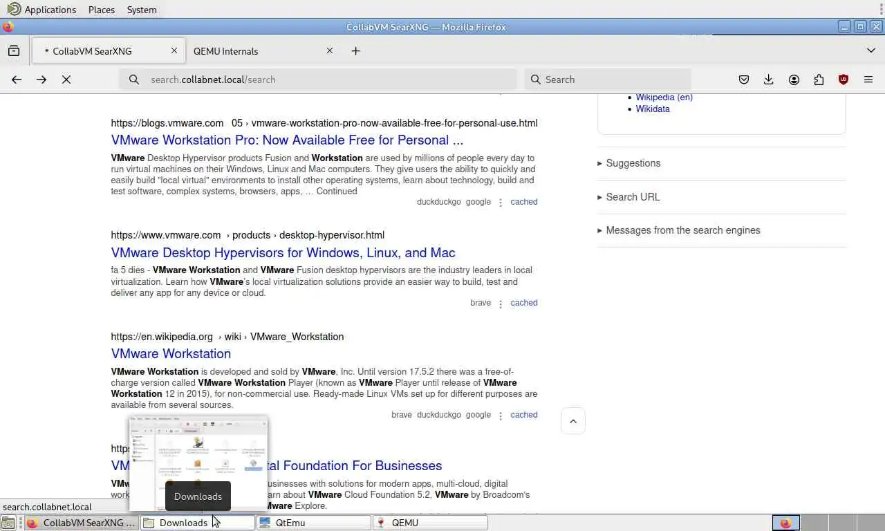This screenshot has height=531, width=885.
Task: Select the active workspace in workspace switcher
Action: click(x=786, y=523)
